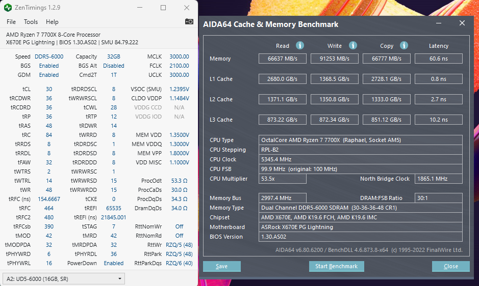The height and width of the screenshot is (286, 479).
Task: Click Start Benchmark in AIDA64
Action: (x=336, y=266)
